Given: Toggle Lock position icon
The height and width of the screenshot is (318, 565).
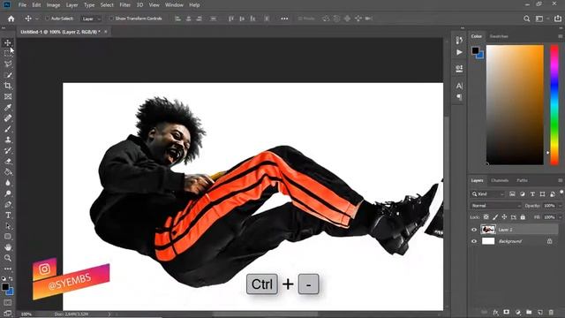Looking at the screenshot, I should [504, 217].
